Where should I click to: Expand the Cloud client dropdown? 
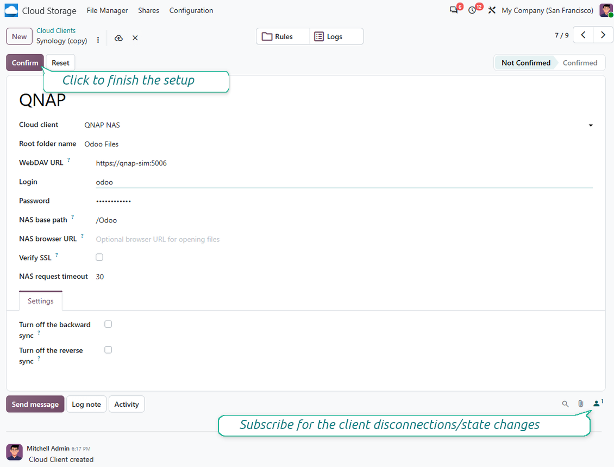(591, 125)
